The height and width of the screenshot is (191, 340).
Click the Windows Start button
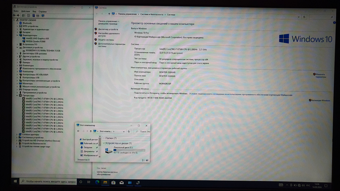point(15,181)
